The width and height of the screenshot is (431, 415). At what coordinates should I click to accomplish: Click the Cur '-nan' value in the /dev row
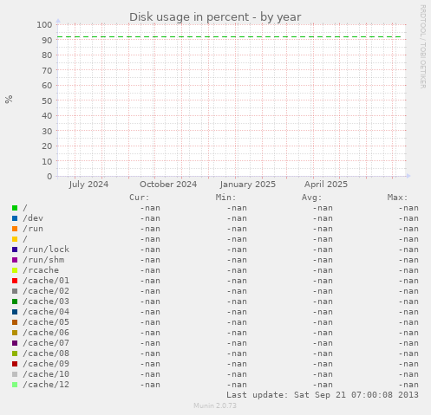[x=150, y=218]
